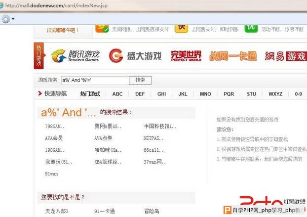The width and height of the screenshot is (307, 217).
Task: Select PQR navigation tab
Action: (x=229, y=94)
